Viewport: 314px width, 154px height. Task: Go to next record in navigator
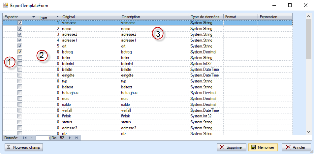70,138
